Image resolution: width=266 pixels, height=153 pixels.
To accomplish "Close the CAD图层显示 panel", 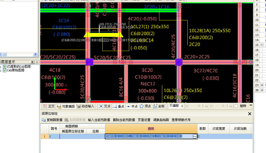I will [x=37, y=62].
